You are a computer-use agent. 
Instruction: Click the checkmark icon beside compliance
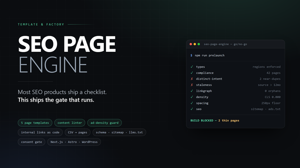pos(192,73)
